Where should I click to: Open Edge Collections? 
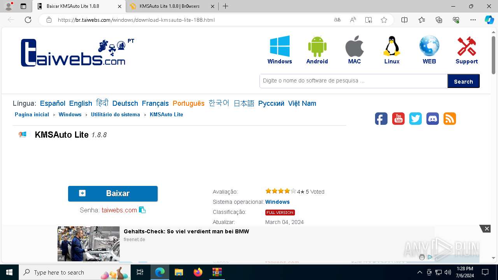point(439,20)
